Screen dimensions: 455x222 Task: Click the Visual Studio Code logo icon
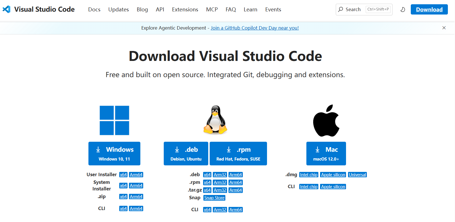click(6, 9)
